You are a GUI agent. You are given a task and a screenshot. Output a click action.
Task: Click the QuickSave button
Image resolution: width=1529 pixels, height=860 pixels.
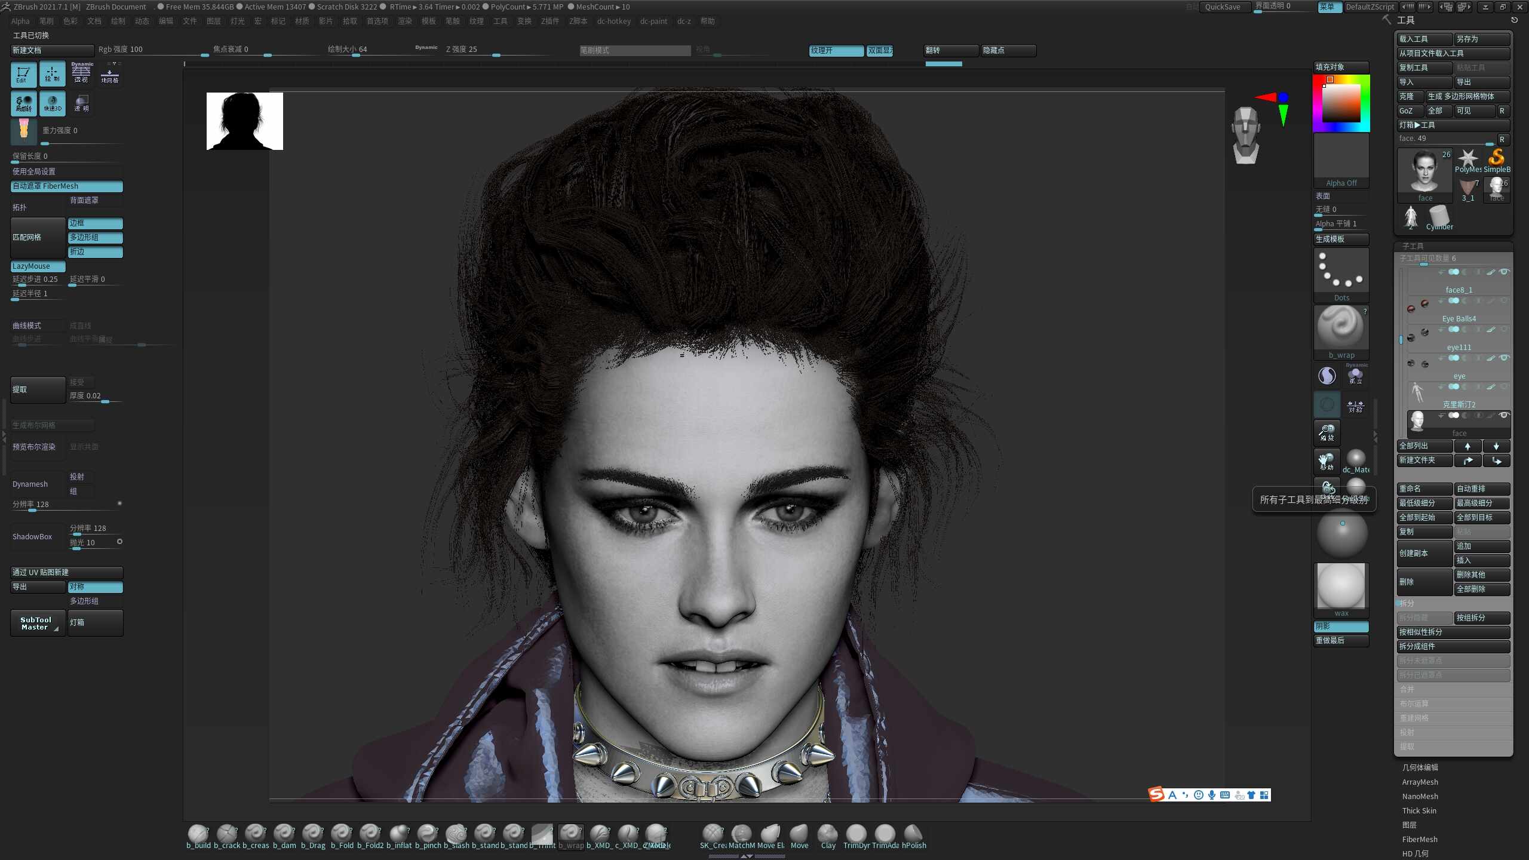tap(1222, 7)
